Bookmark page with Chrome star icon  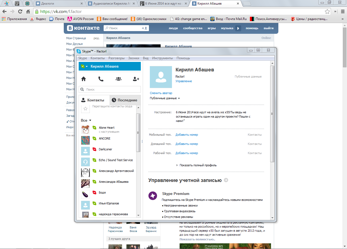coord(327,12)
